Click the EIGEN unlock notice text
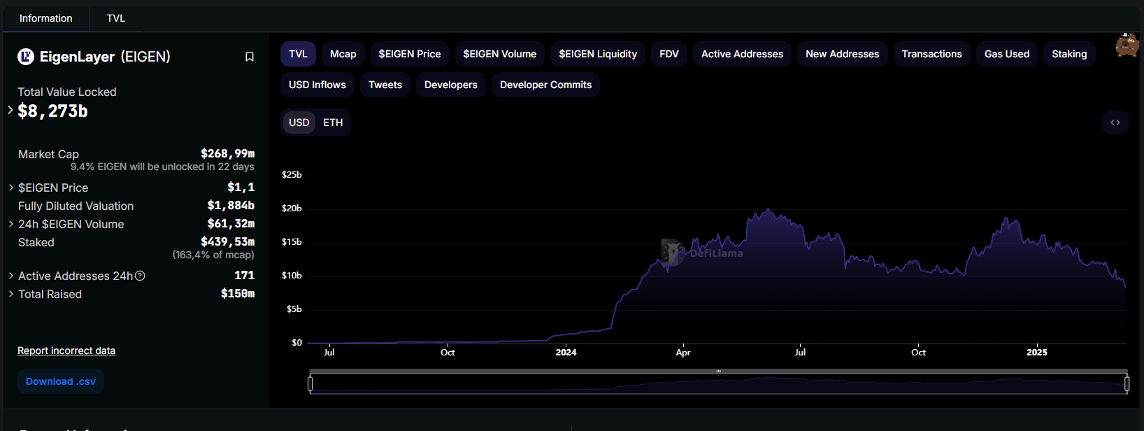Viewport: 1144px width, 431px height. [162, 167]
